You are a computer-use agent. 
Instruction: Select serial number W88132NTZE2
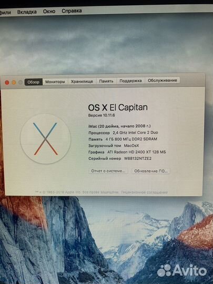pyautogui.click(x=138, y=158)
